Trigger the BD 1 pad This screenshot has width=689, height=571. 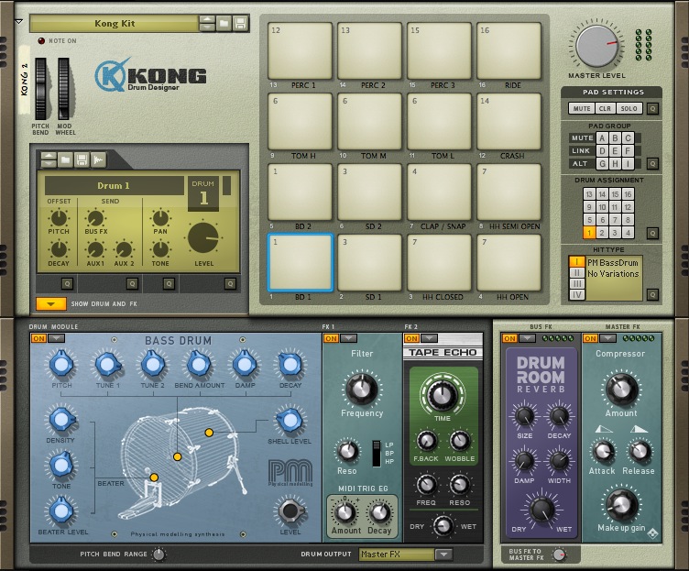[x=301, y=262]
